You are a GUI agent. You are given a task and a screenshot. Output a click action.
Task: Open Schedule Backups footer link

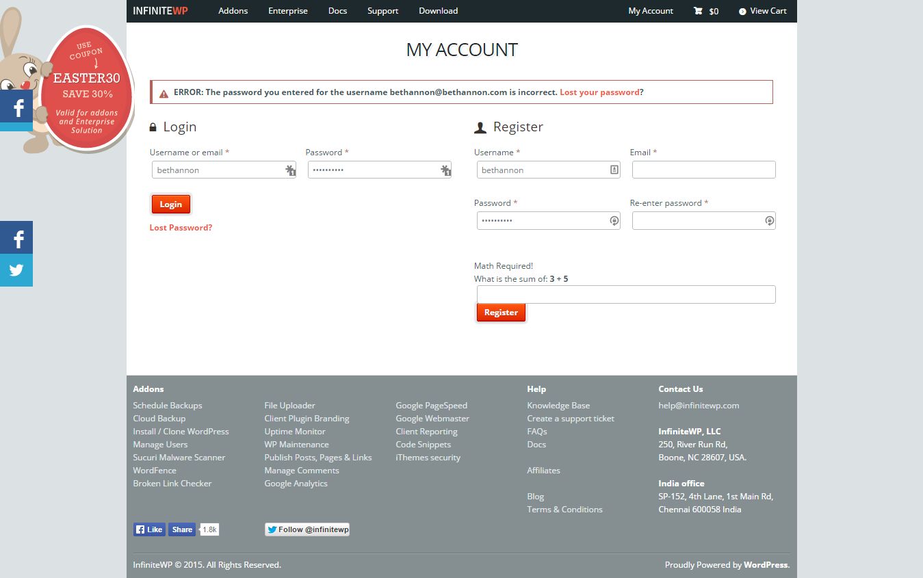coord(168,406)
